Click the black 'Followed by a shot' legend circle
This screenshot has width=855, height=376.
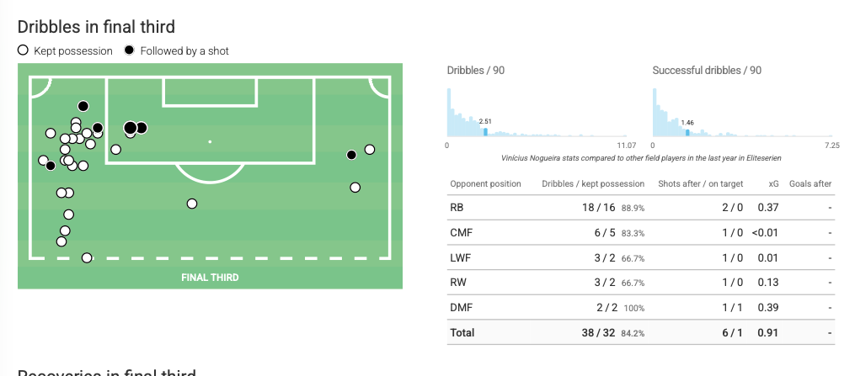click(129, 50)
